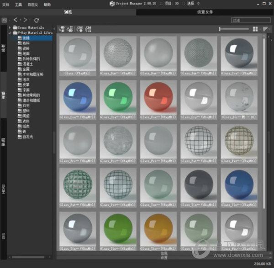274x268 pixels.
Task: Click the tree panel horizontal scrollbar
Action: pos(28,257)
